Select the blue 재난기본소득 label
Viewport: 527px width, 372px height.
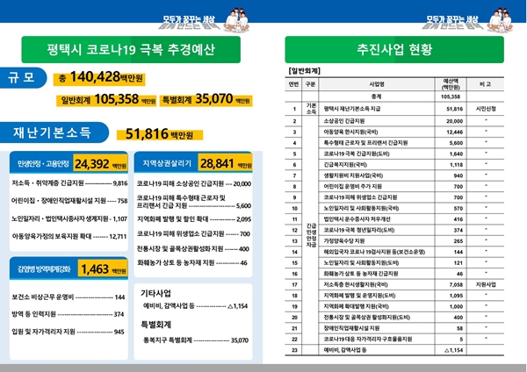click(54, 133)
